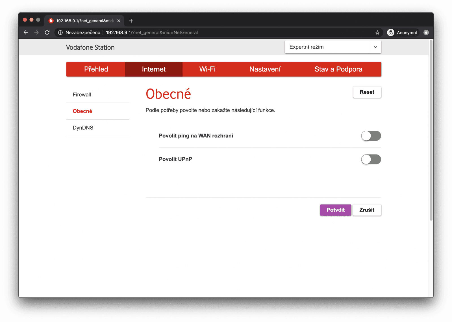Viewport: 452px width, 322px height.
Task: Go to the Přehled tab
Action: [x=96, y=69]
